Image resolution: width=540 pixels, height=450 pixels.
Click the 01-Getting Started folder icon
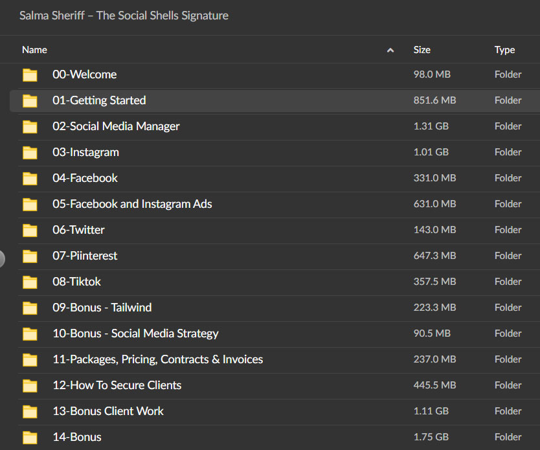point(30,100)
